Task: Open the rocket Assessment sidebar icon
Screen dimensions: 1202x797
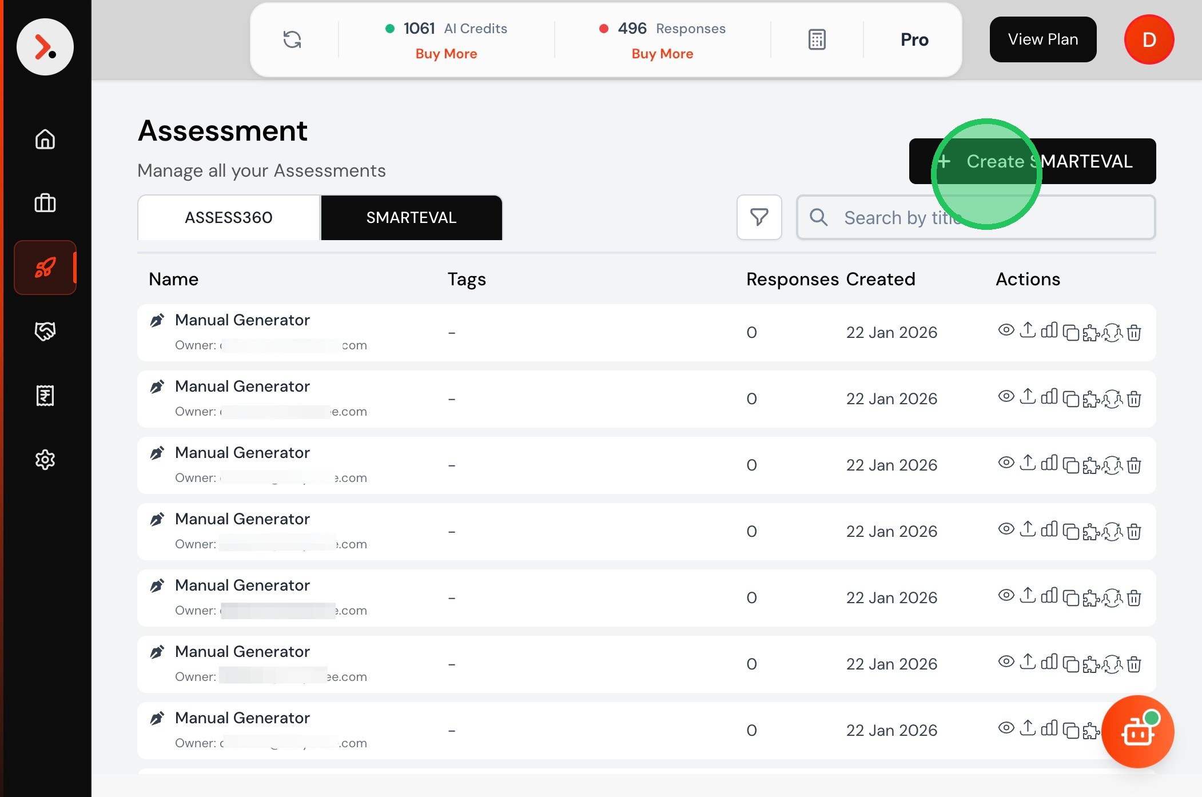Action: coord(45,268)
